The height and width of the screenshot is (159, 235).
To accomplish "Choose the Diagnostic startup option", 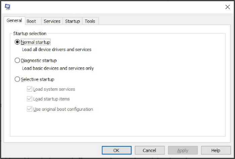I will [17, 61].
